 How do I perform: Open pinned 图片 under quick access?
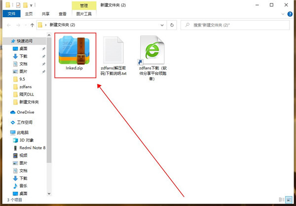[x=23, y=71]
